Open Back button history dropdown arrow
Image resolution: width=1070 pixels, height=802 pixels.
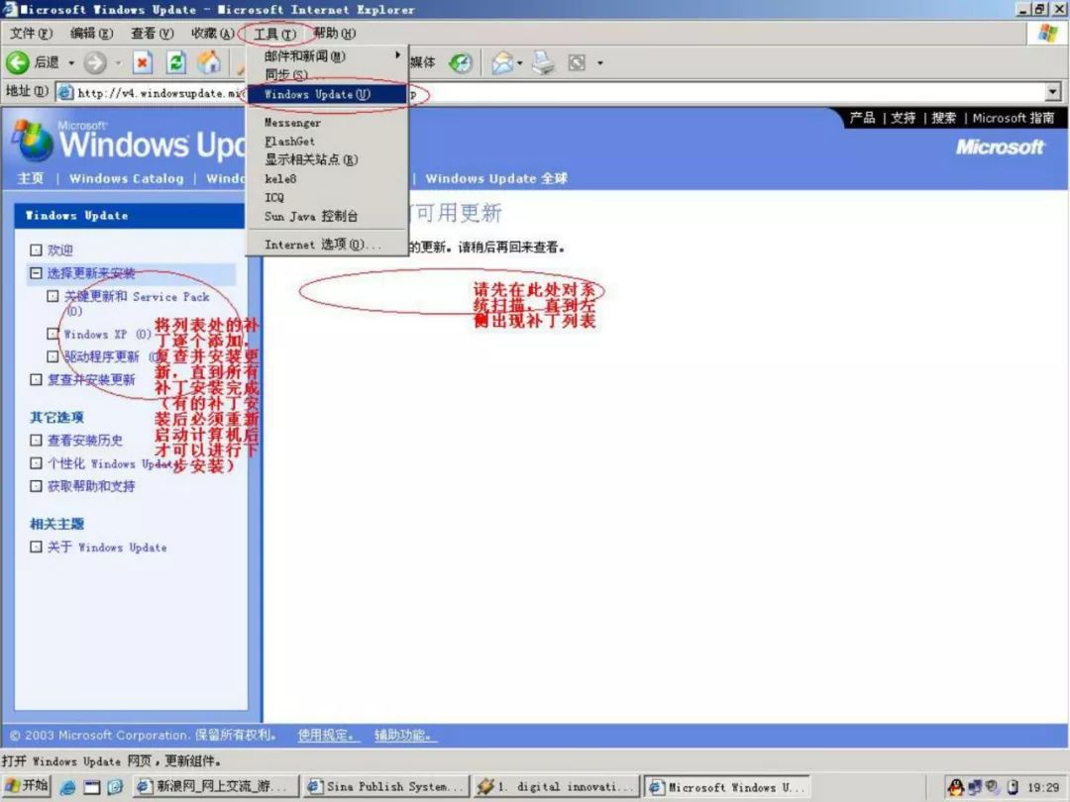(71, 62)
